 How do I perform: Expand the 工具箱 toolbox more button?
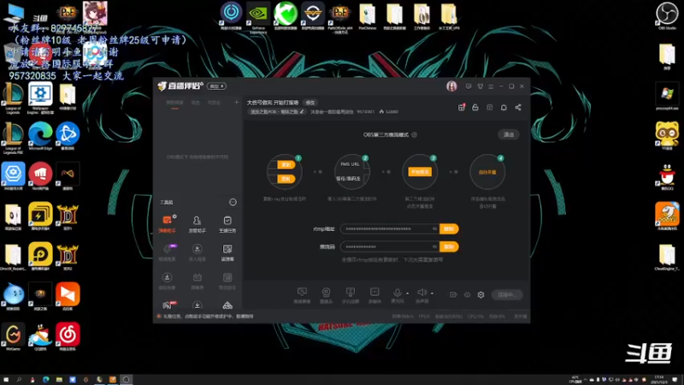click(x=233, y=202)
